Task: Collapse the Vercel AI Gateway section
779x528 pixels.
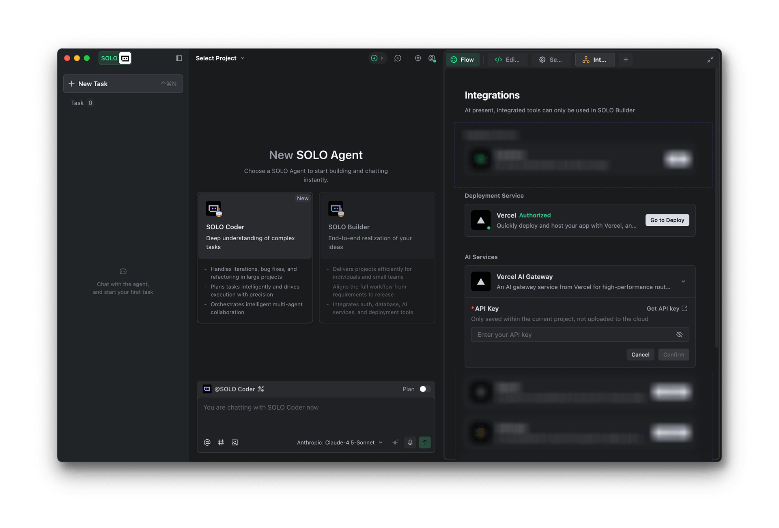Action: pos(683,282)
